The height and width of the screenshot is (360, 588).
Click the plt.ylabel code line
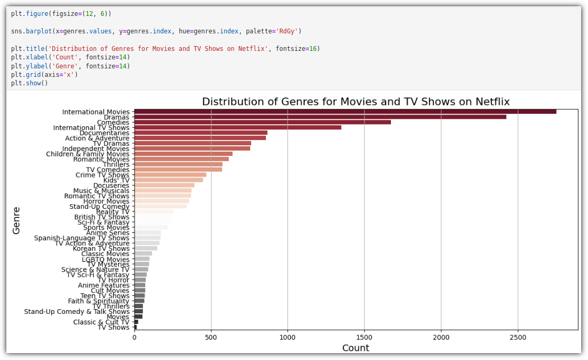[x=70, y=66]
